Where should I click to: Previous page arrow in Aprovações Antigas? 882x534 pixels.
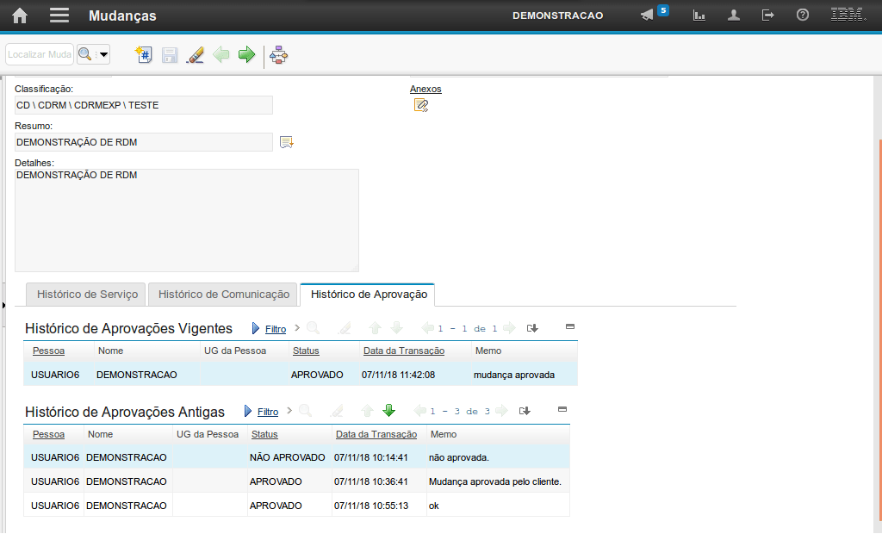tap(419, 411)
